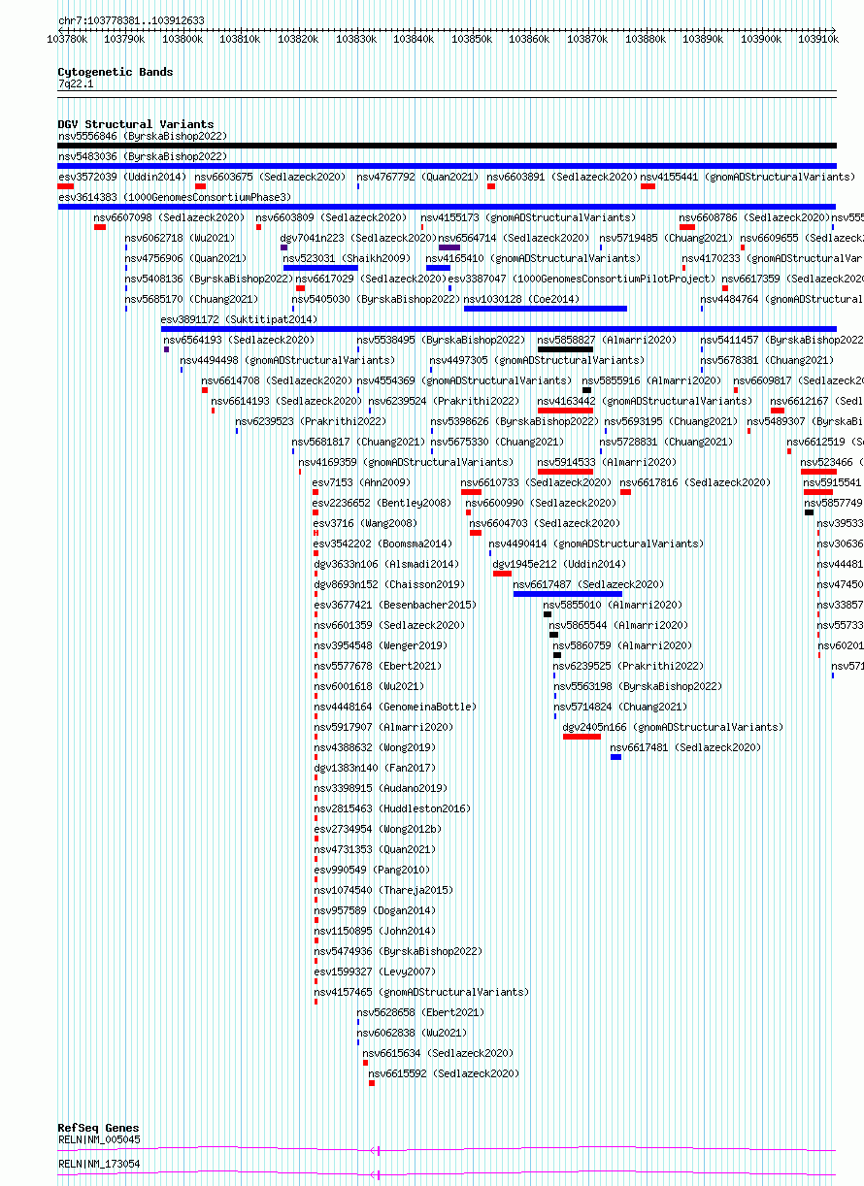864x1186 pixels.
Task: Click red bar under dgv2405n166 gnomAD variant
Action: tap(582, 737)
